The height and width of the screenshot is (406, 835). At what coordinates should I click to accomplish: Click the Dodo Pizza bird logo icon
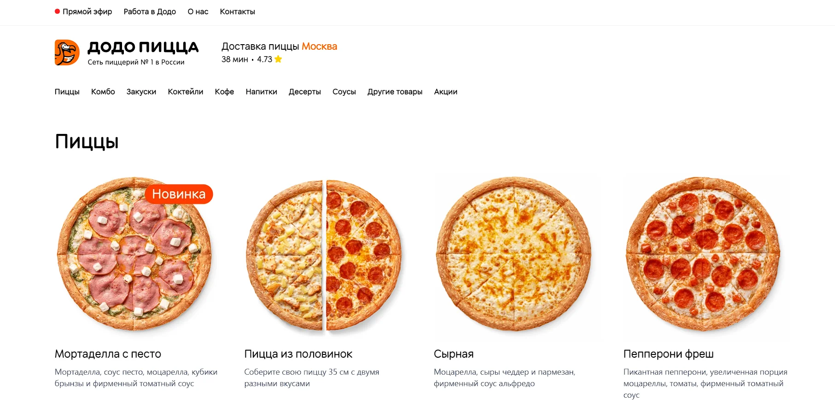pos(67,52)
